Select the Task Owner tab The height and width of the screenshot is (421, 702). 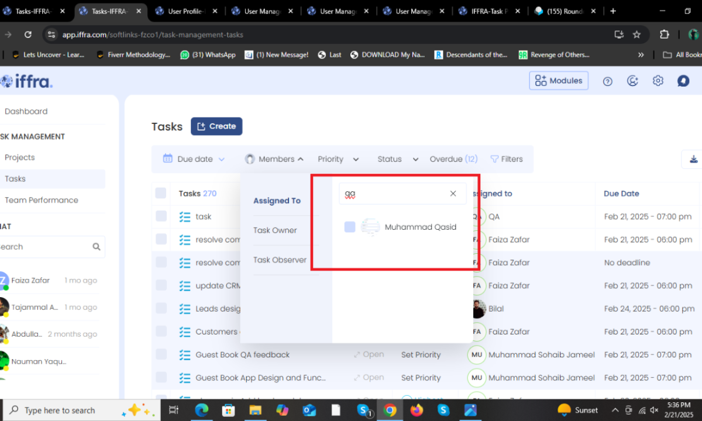[x=275, y=230]
